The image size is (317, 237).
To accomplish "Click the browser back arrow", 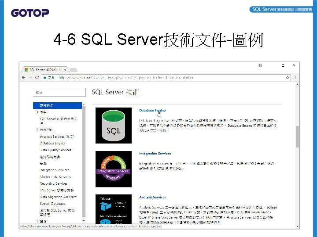I will click(x=24, y=78).
